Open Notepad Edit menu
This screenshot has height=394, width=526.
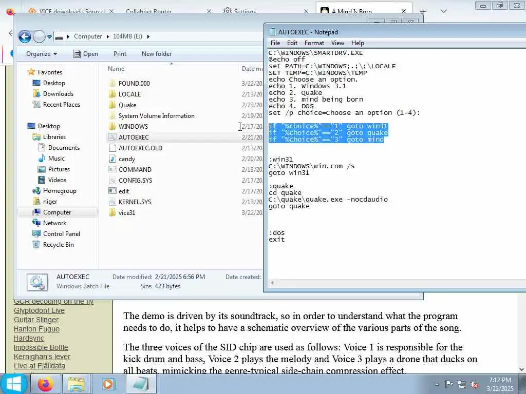tap(292, 43)
